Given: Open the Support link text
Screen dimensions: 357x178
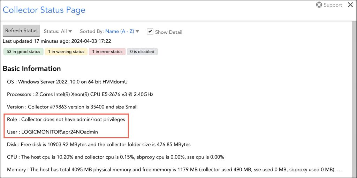Looking at the screenshot, I should [333, 5].
